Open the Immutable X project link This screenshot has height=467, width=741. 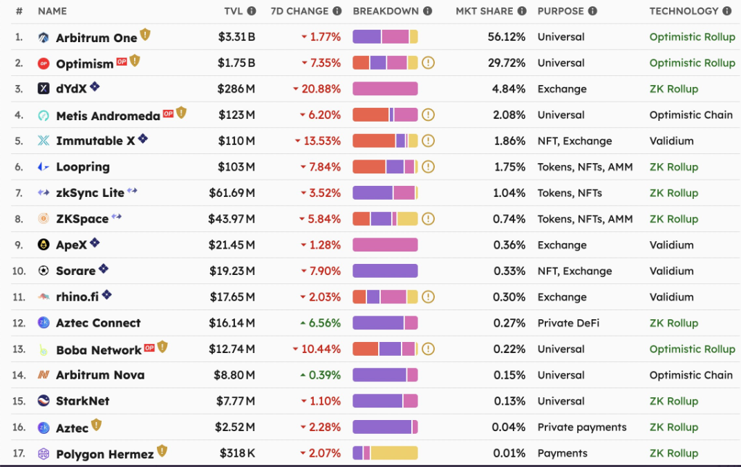click(x=95, y=141)
